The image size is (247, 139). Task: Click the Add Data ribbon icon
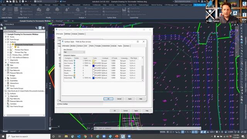(48, 10)
